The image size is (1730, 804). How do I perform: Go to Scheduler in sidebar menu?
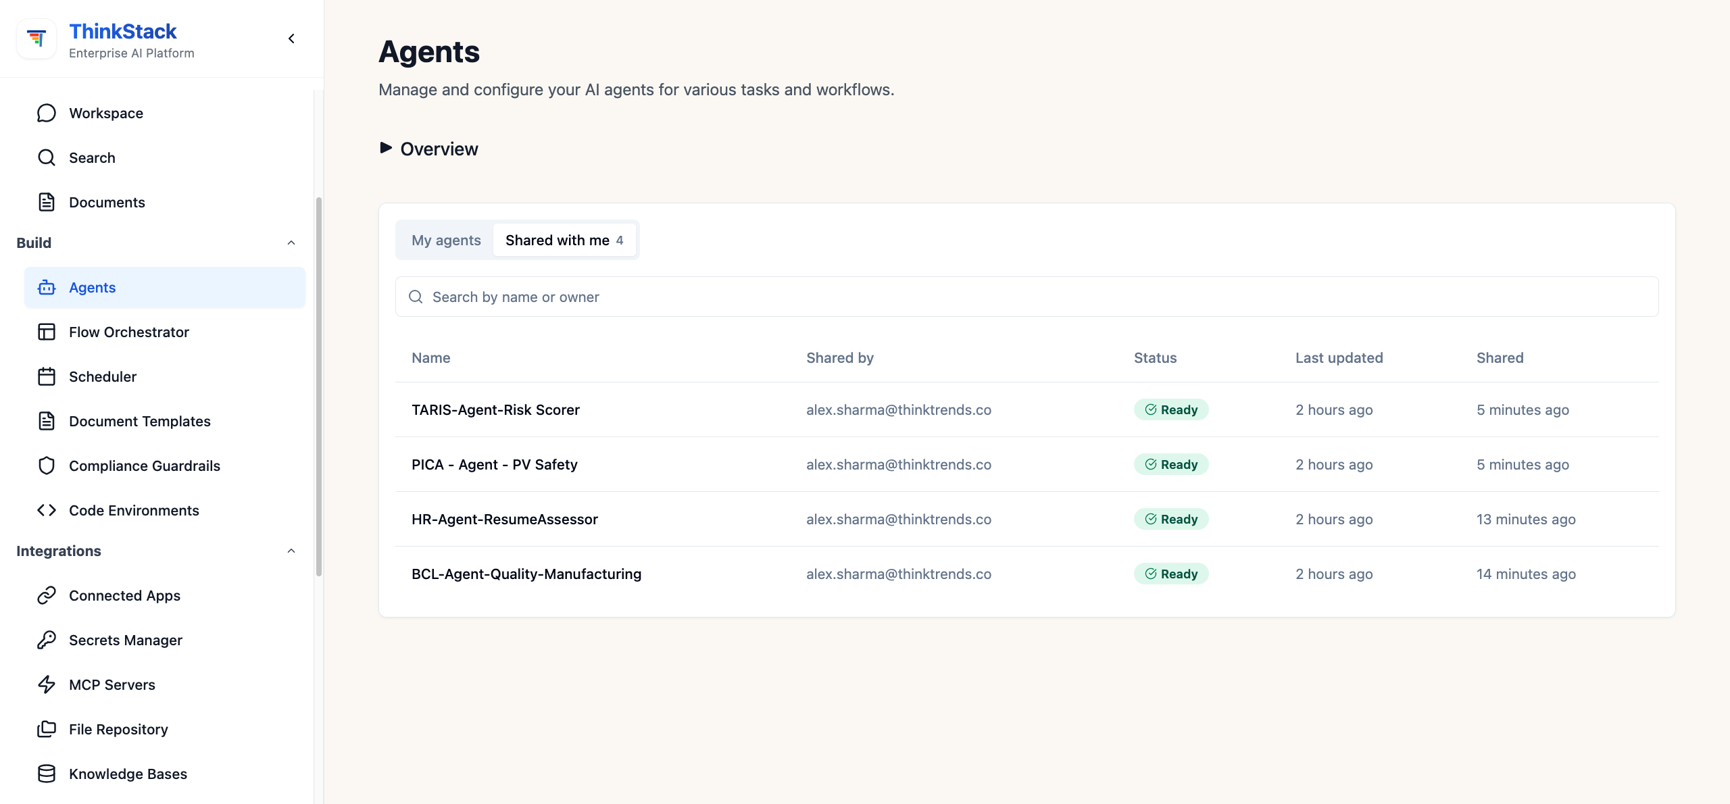pos(165,376)
